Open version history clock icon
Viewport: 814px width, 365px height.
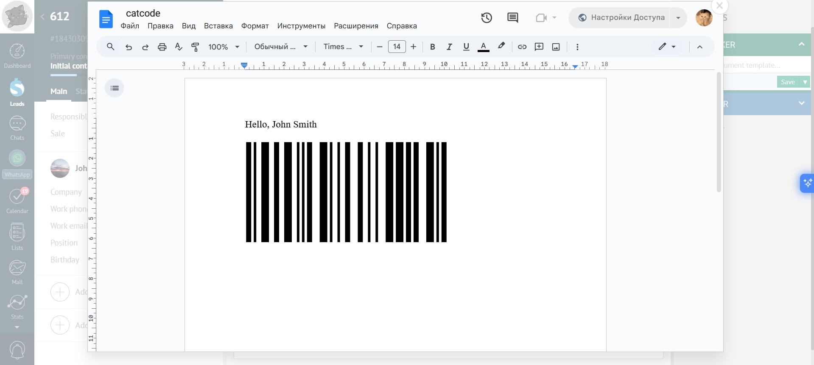tap(487, 18)
